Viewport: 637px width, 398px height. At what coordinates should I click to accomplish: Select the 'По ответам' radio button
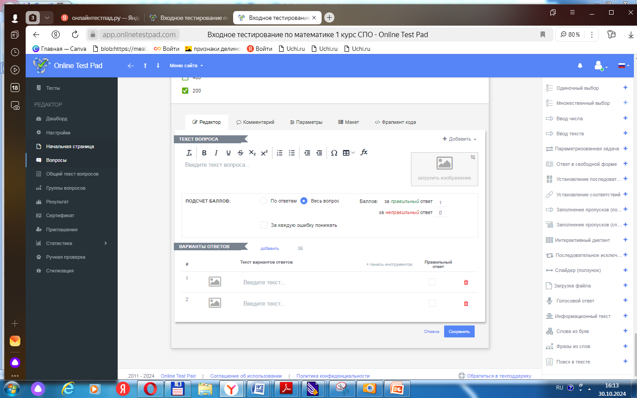[264, 201]
